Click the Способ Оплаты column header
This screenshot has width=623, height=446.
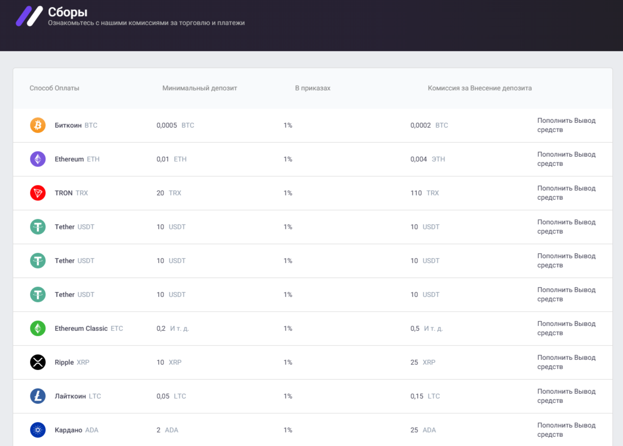(54, 88)
